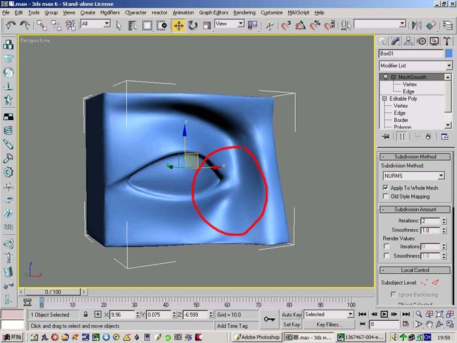The height and width of the screenshot is (343, 457).
Task: Toggle the Angle Snap icon
Action: (300, 25)
